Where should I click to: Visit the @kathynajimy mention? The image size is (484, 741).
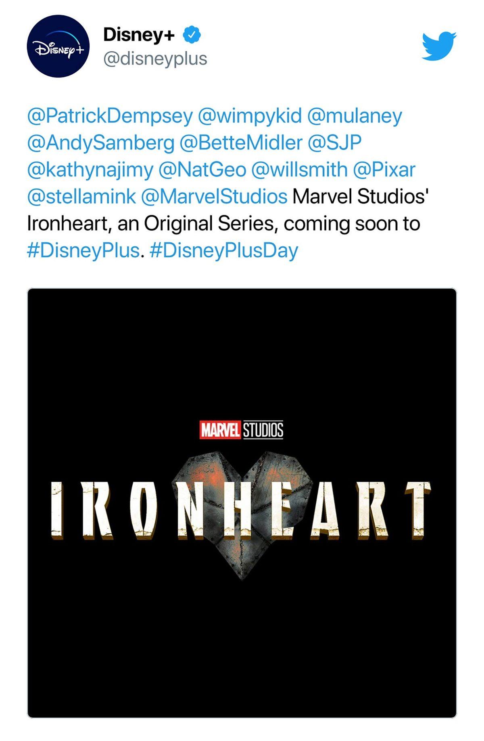point(90,170)
